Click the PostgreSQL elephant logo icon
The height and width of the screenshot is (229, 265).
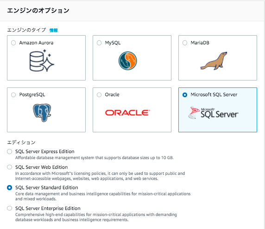coord(42,113)
